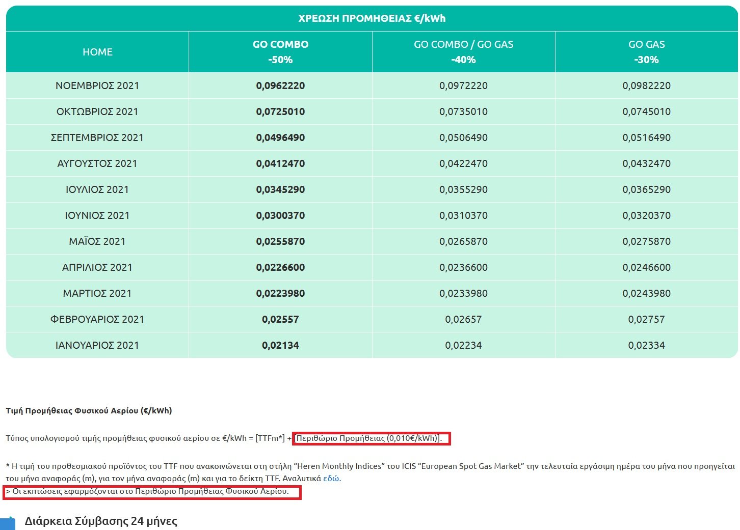Click the value 0,02757
The width and height of the screenshot is (740, 530).
pyautogui.click(x=646, y=319)
